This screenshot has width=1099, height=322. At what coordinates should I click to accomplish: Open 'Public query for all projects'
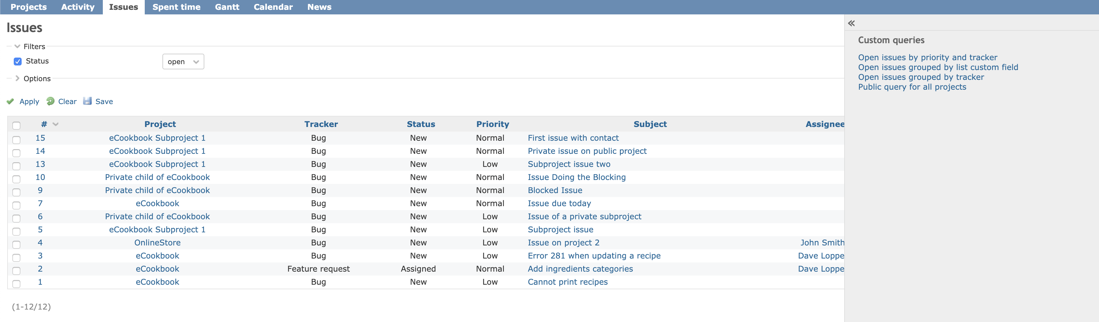[x=912, y=87]
